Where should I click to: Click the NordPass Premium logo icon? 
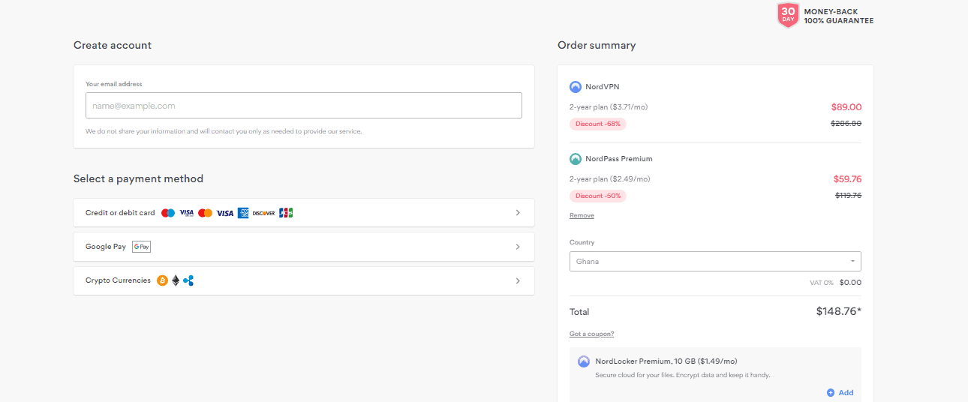point(576,159)
